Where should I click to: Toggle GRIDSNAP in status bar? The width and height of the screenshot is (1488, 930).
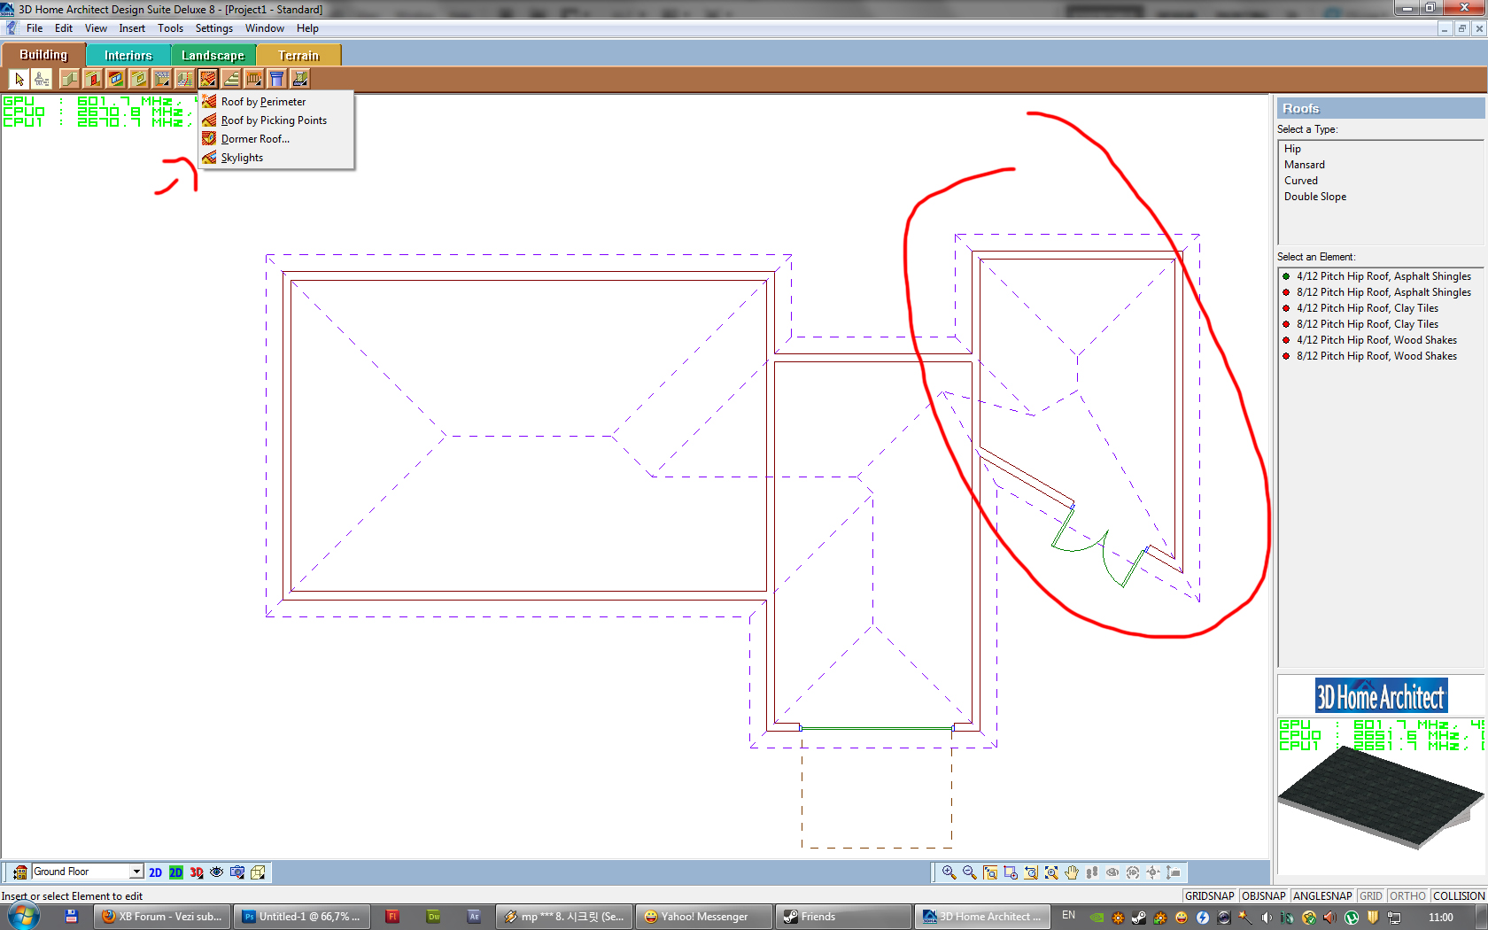tap(1209, 895)
